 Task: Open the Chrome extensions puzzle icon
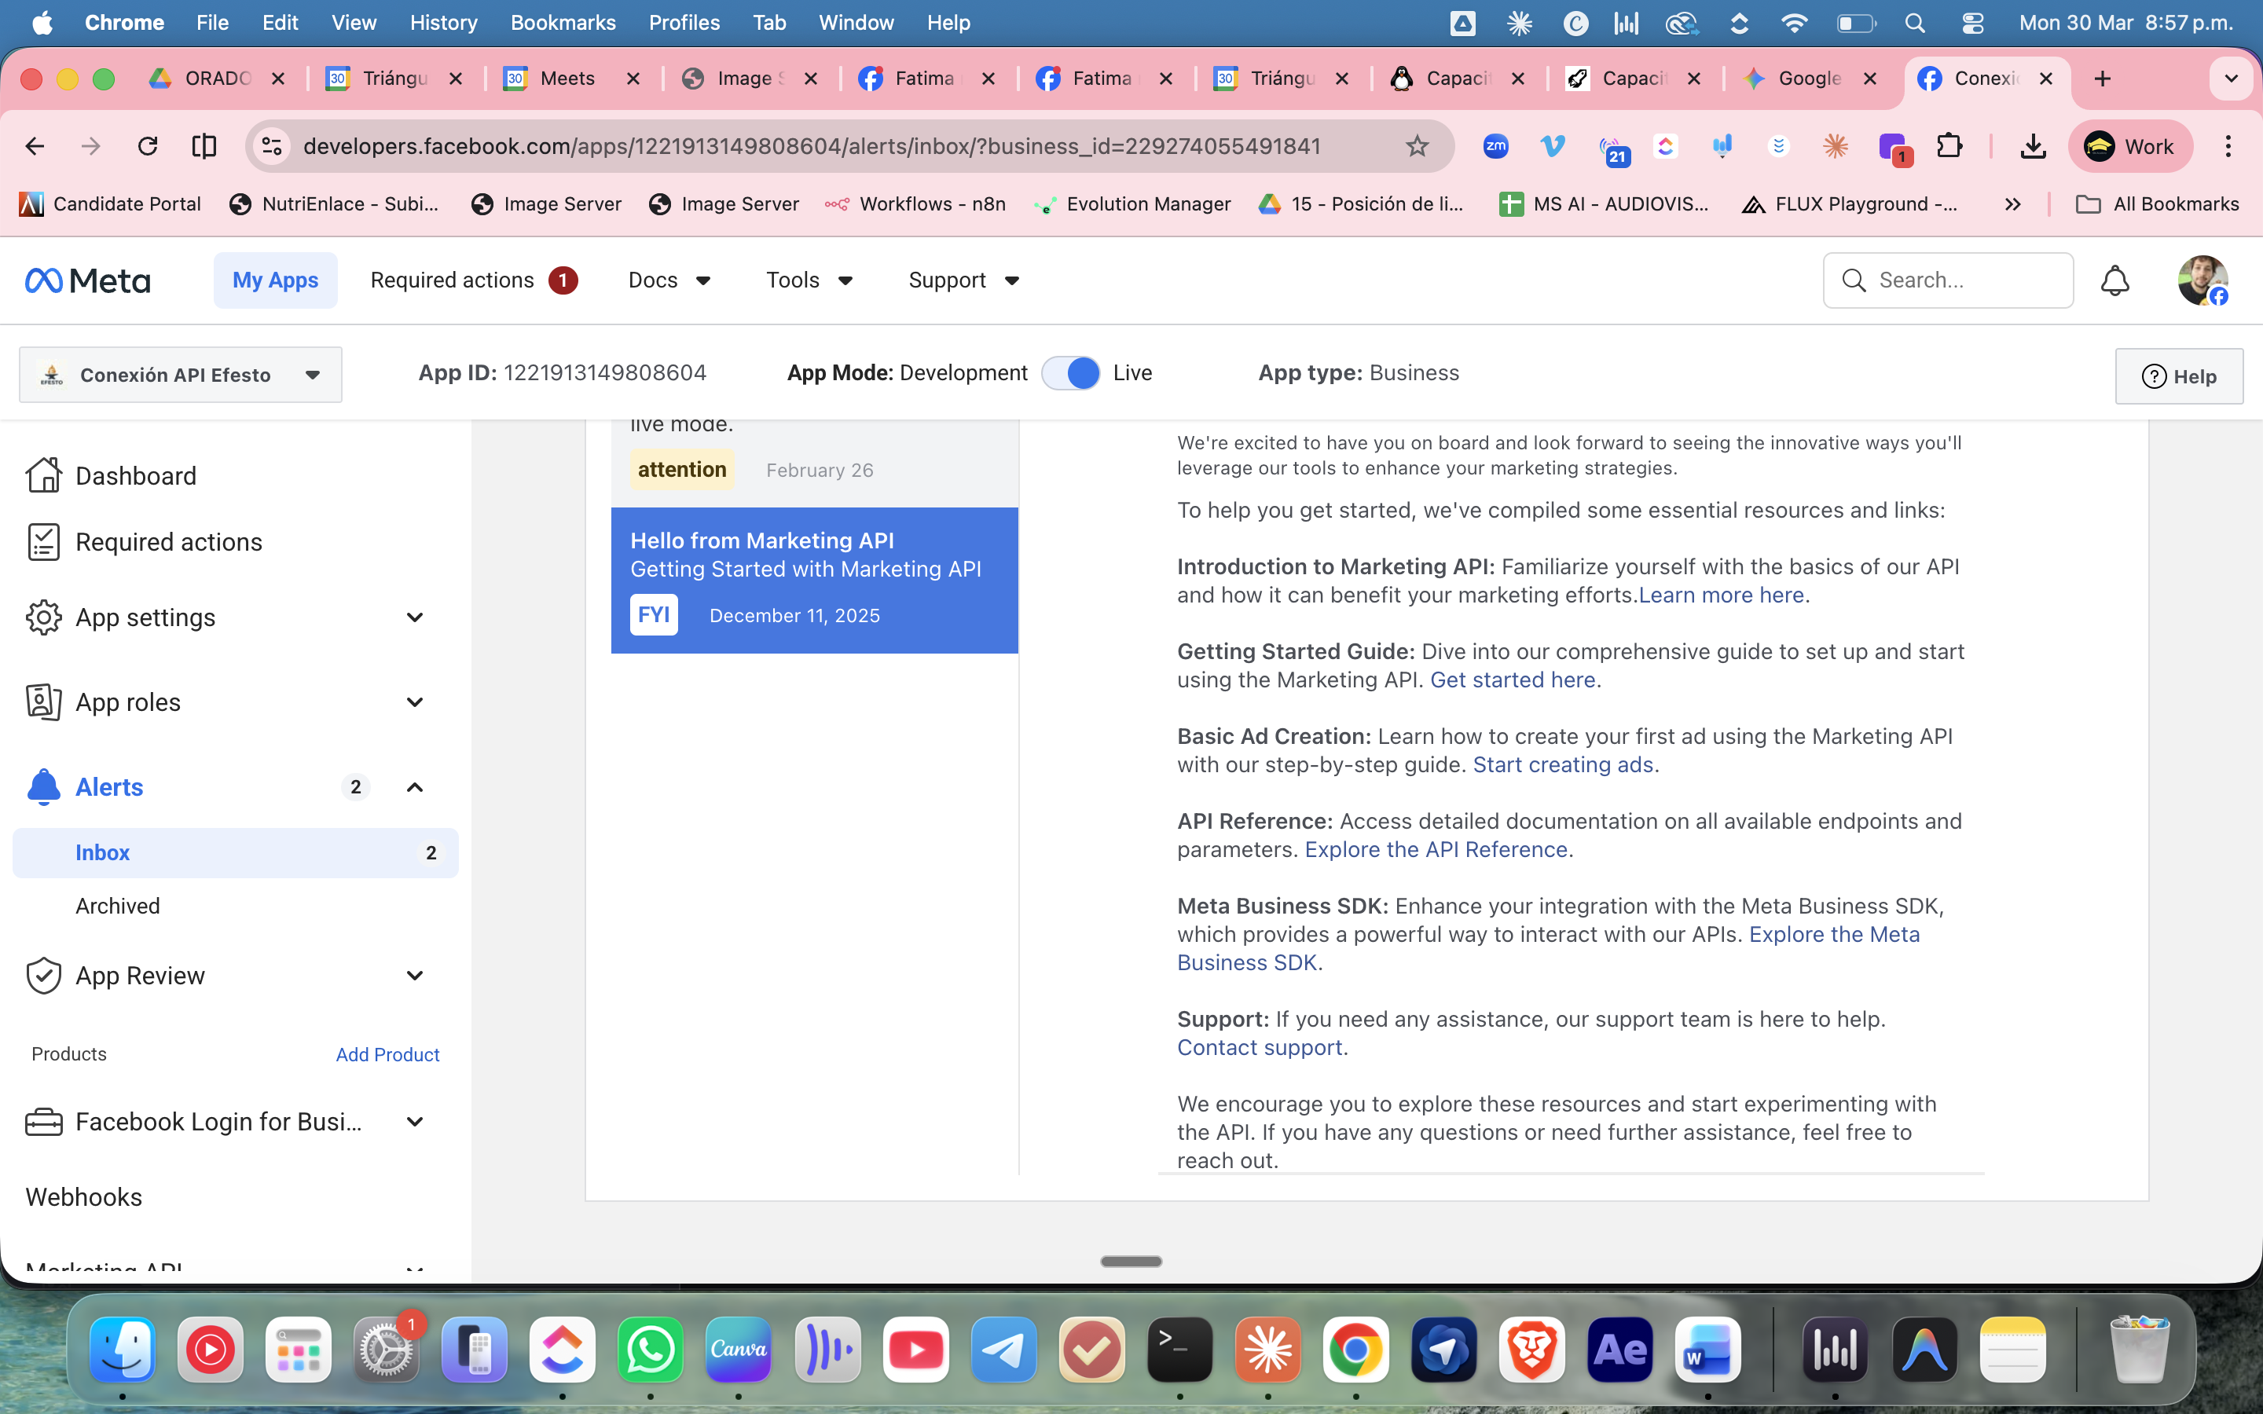click(1949, 146)
